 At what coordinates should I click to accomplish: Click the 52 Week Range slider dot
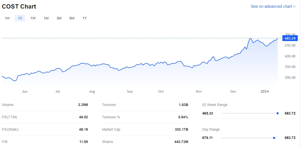tap(278, 113)
